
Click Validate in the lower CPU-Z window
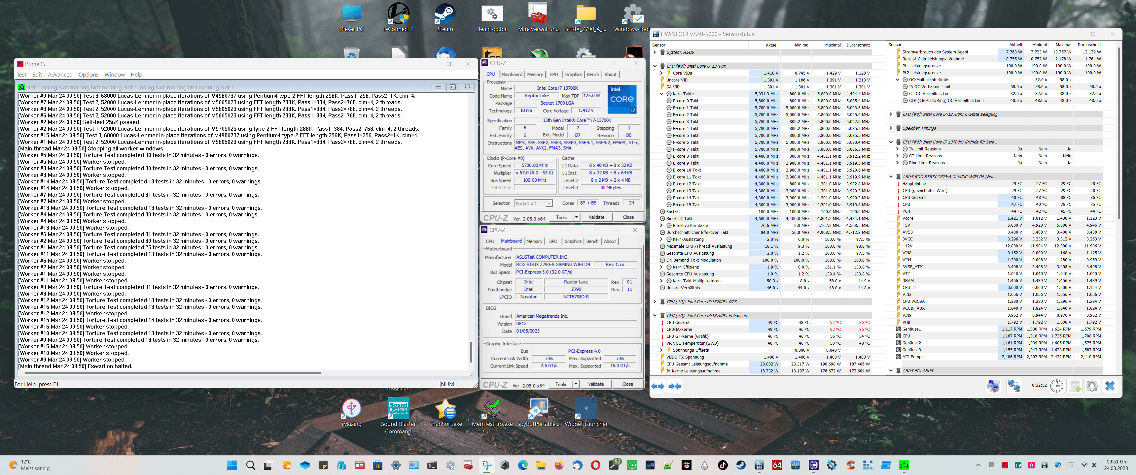[595, 384]
